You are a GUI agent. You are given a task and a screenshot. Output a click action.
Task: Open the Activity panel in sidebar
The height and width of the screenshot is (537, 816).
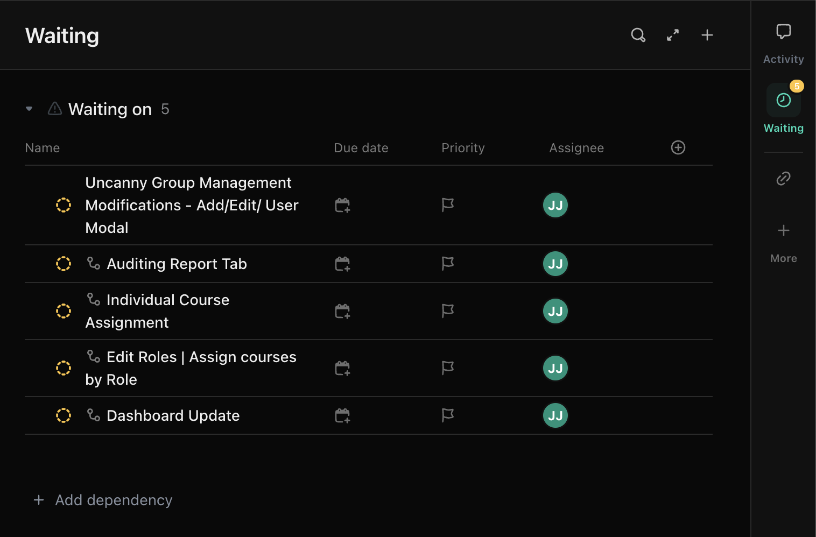coord(783,43)
